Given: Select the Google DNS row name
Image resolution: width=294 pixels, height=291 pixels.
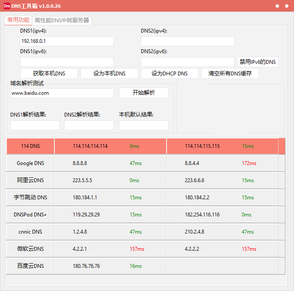Looking at the screenshot, I should (x=30, y=163).
